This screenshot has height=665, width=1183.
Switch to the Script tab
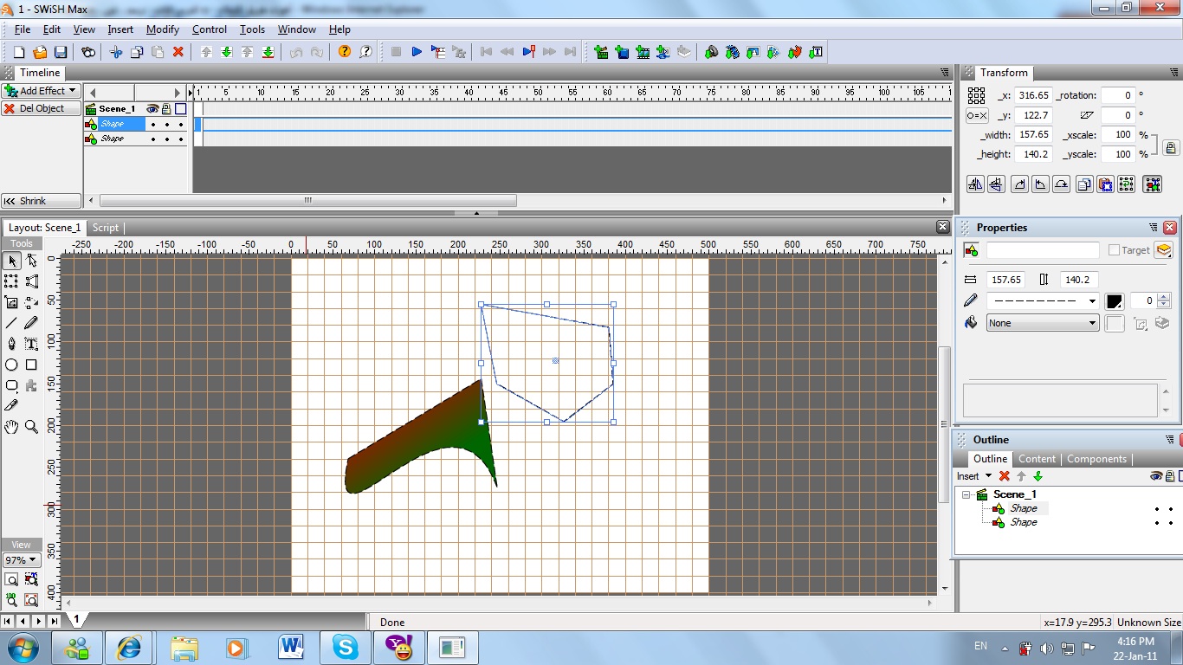(106, 228)
